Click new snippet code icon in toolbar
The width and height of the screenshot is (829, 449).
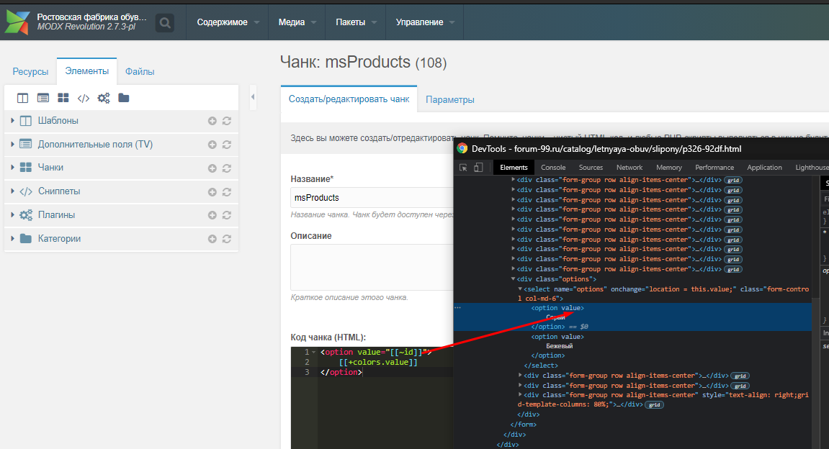click(84, 98)
